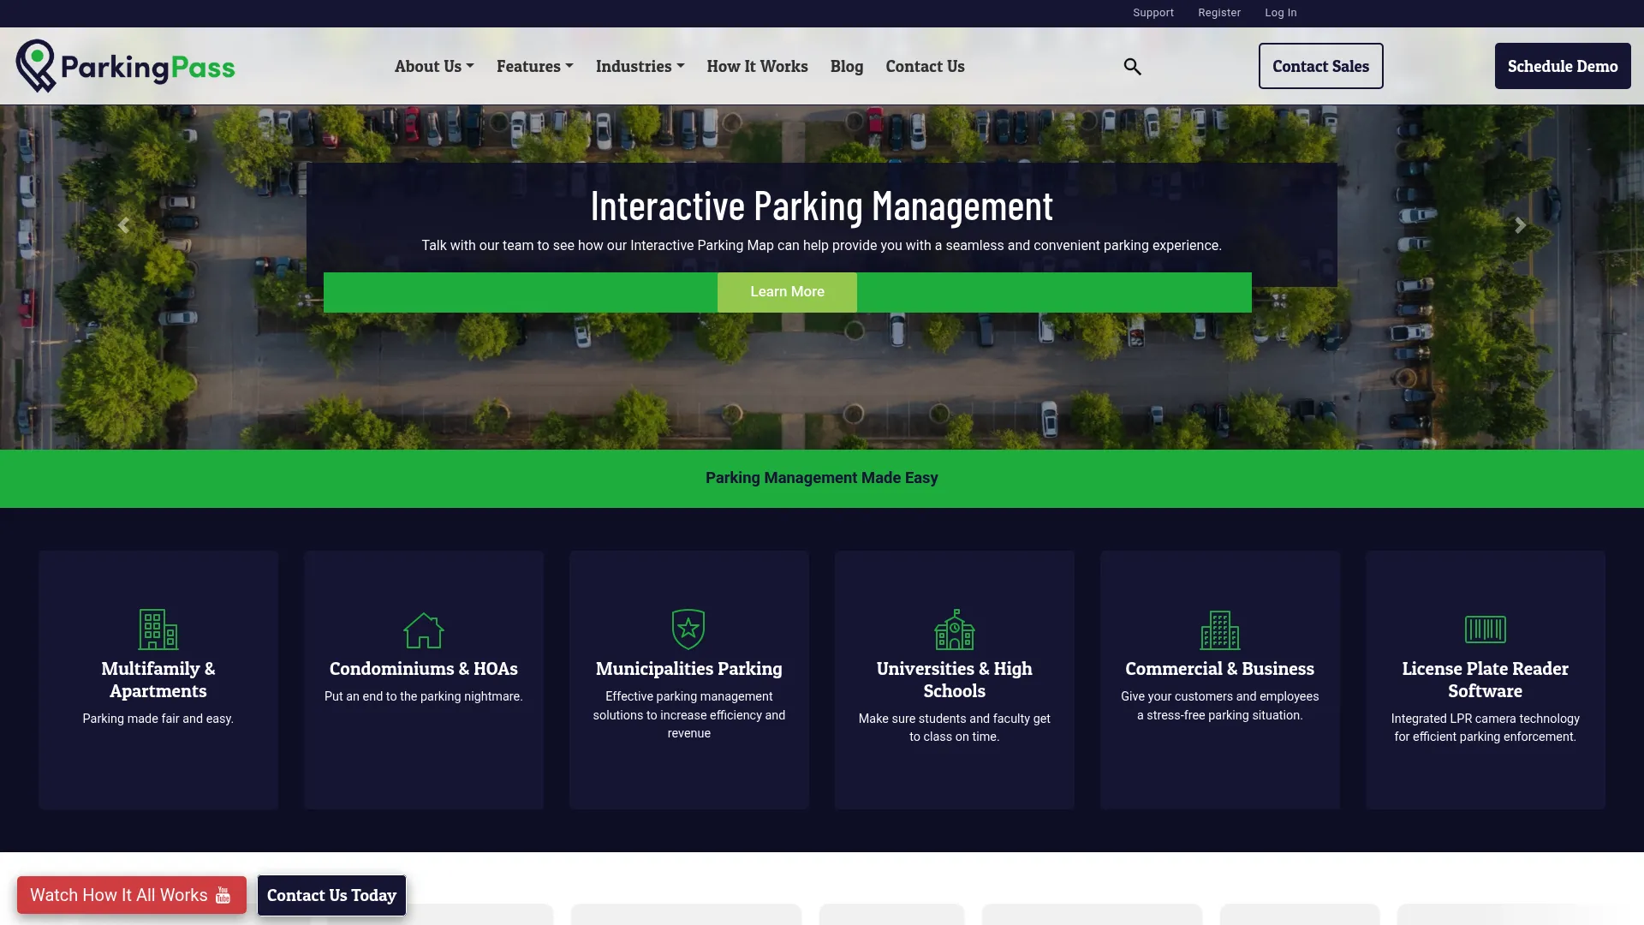Image resolution: width=1644 pixels, height=925 pixels.
Task: Click 'Put an end to the parking nightmare.'
Action: (424, 696)
